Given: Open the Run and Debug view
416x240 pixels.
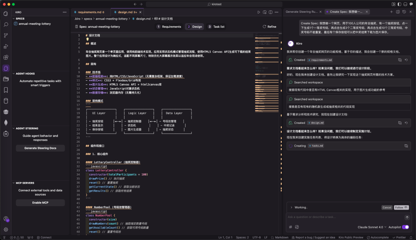Looking at the screenshot, I should (5, 46).
